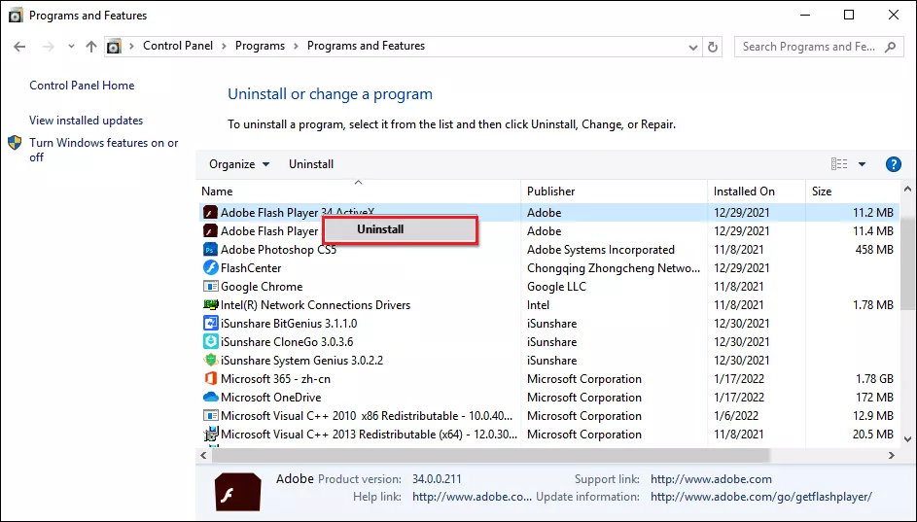
Task: Click the vertical scrollbar down arrow
Action: pos(907,439)
